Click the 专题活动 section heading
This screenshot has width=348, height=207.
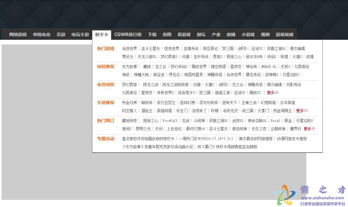tap(106, 139)
